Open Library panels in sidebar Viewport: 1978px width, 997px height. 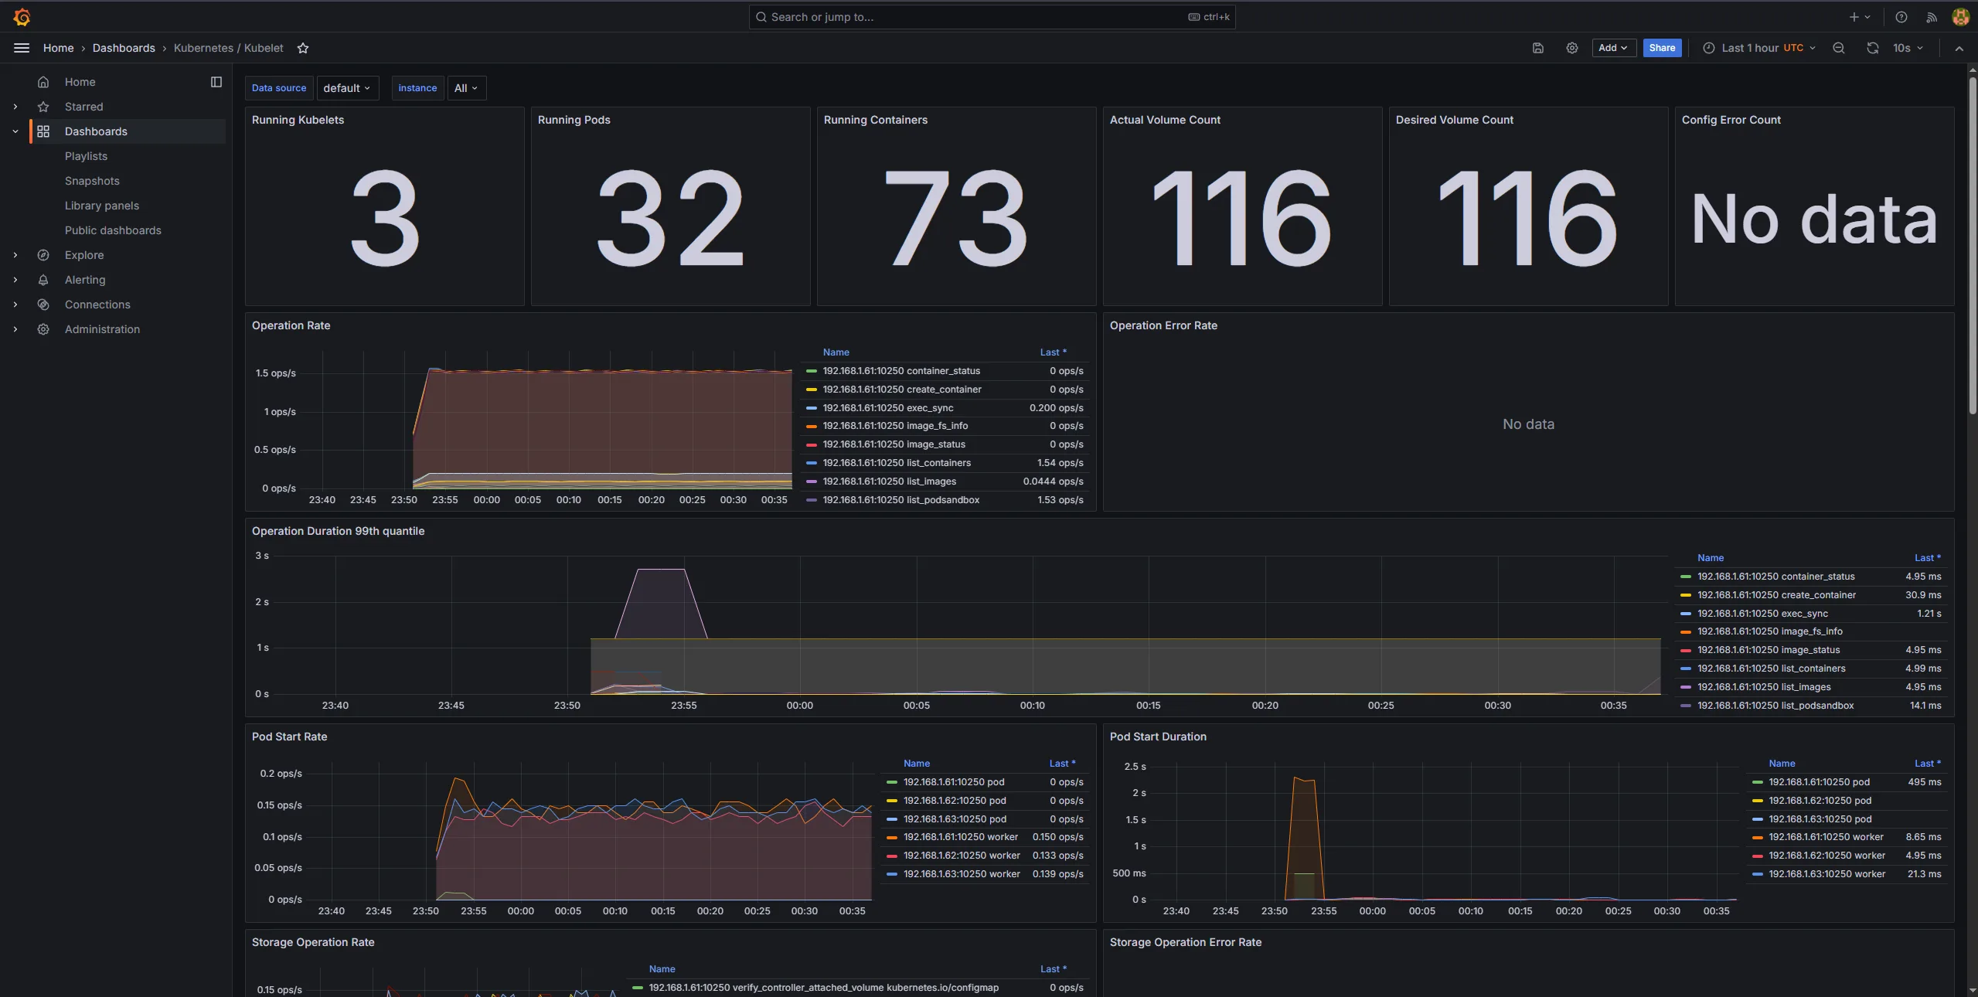(102, 206)
